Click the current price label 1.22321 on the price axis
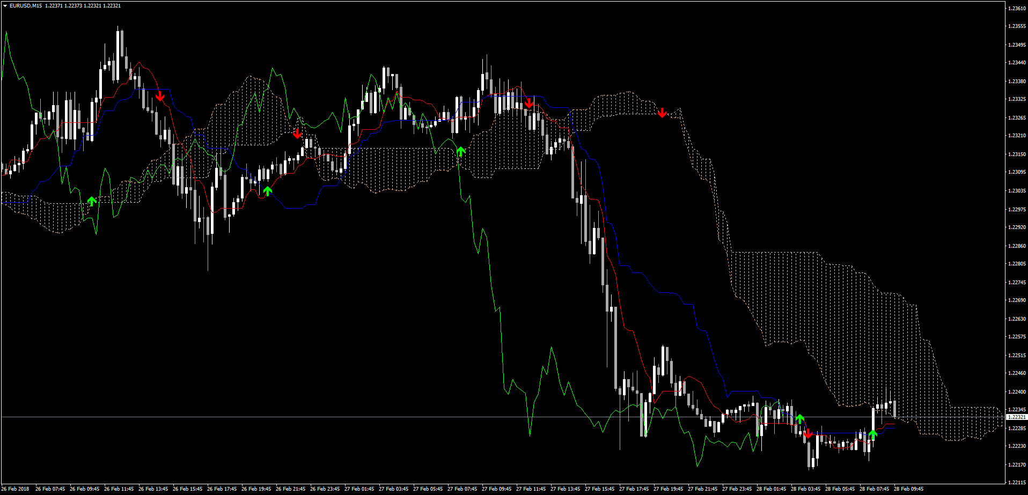 pos(1017,417)
